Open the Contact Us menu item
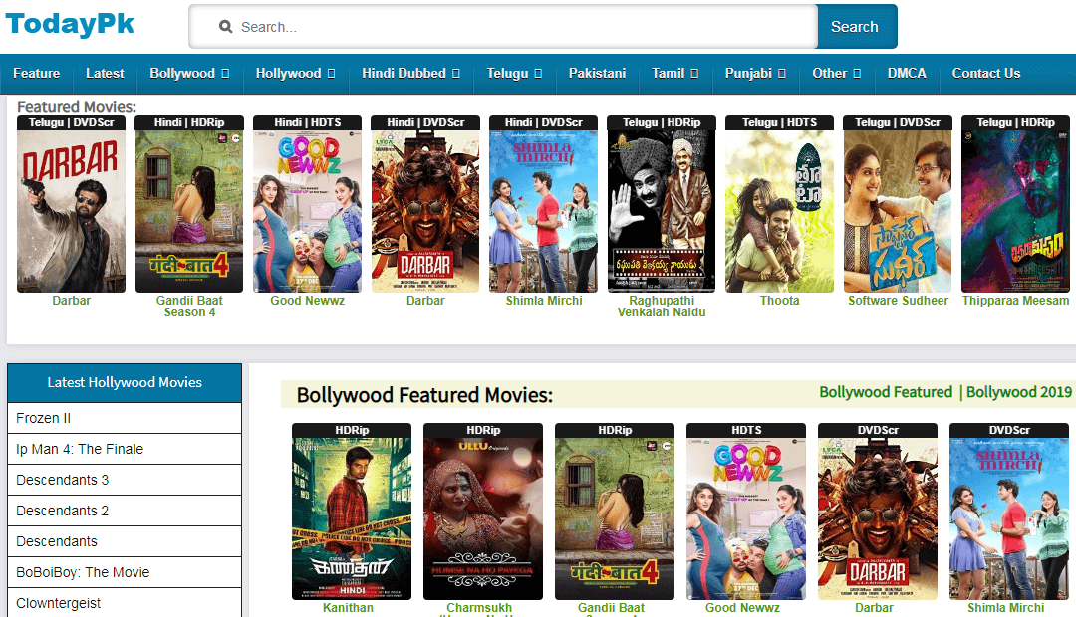Image resolution: width=1076 pixels, height=617 pixels. (986, 74)
